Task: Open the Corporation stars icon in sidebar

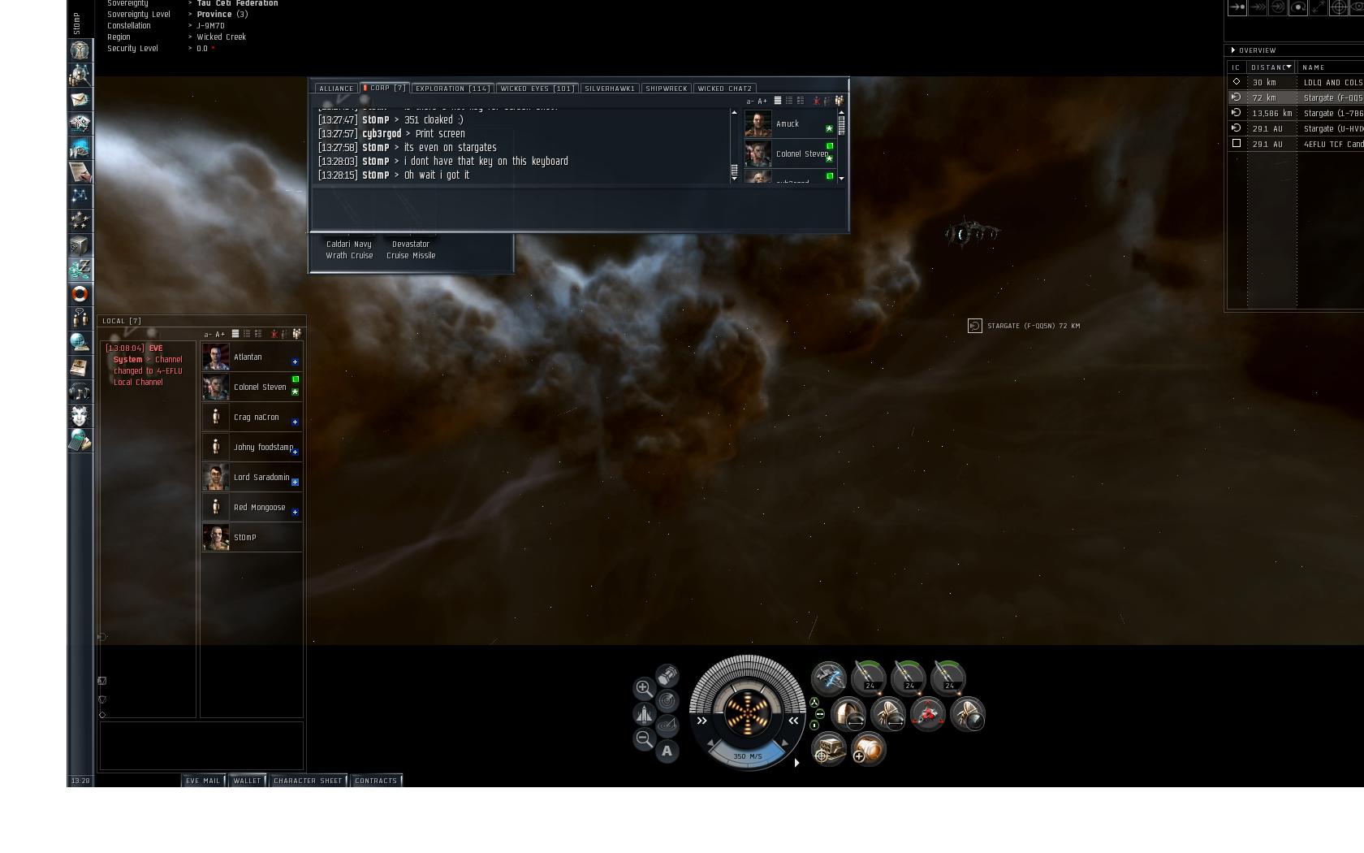Action: (x=80, y=221)
